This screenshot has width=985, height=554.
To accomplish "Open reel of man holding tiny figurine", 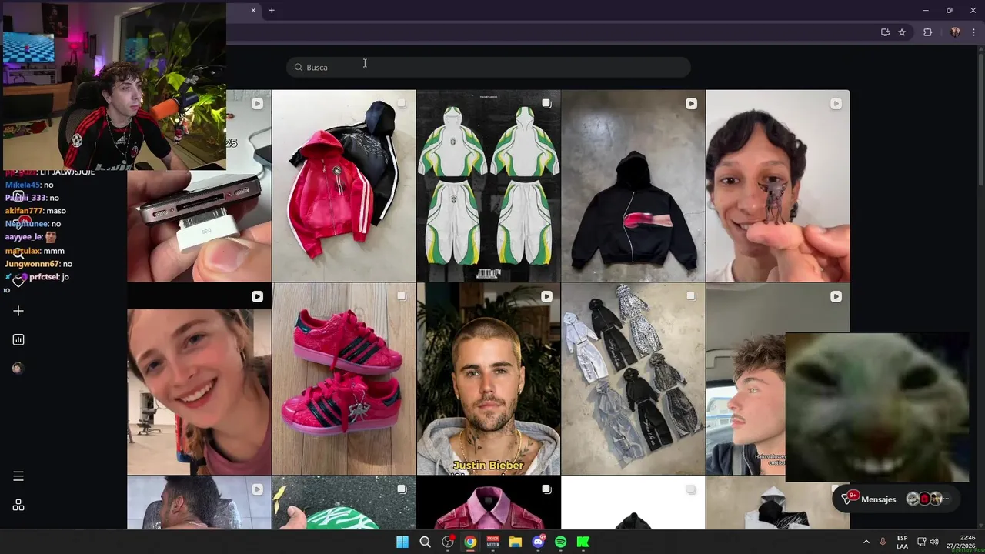I will click(778, 185).
